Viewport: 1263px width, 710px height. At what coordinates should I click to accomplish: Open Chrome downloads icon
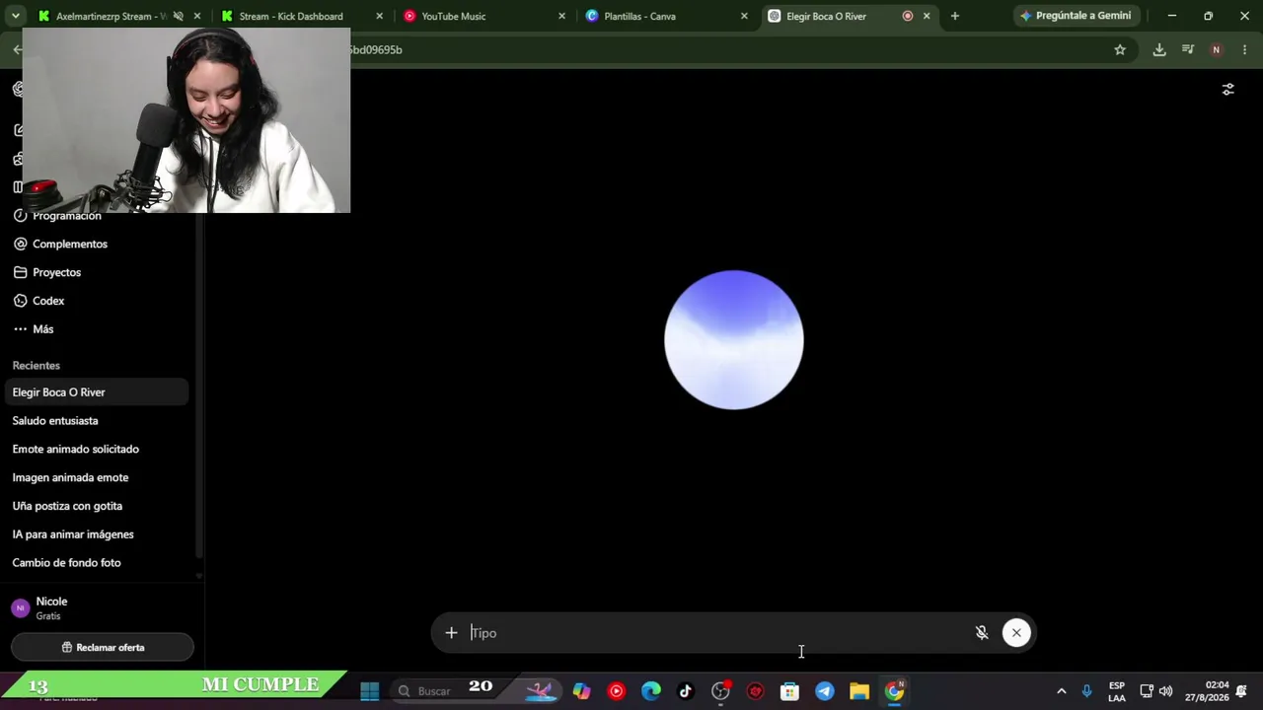pyautogui.click(x=1159, y=49)
